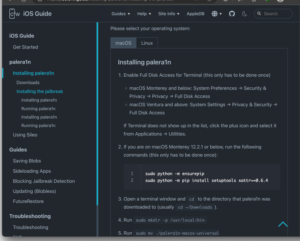300x241 pixels.
Task: Click the iOS Guide sidebar section heading
Action: click(22, 36)
